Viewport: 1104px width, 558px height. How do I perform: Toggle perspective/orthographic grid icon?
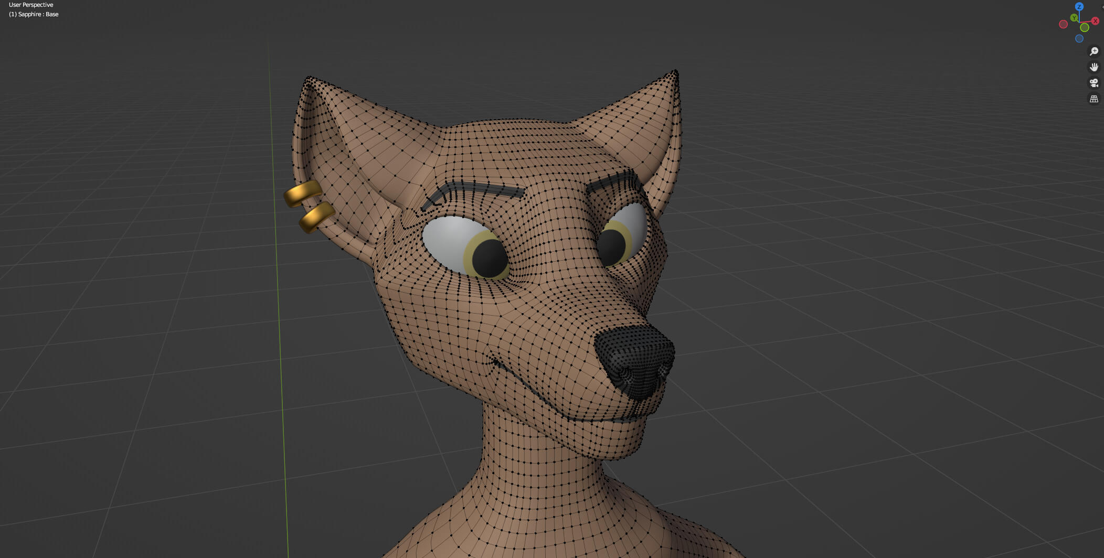coord(1094,99)
